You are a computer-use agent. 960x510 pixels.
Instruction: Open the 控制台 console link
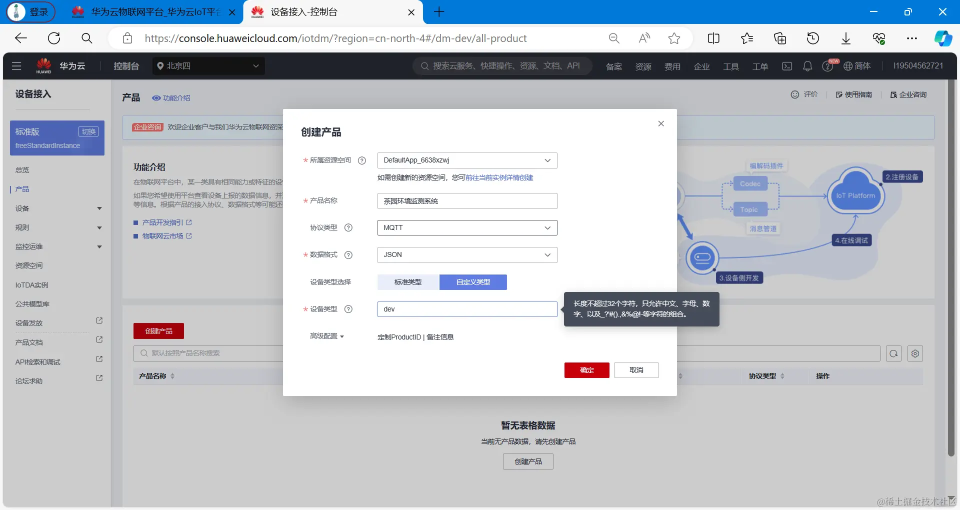[126, 66]
